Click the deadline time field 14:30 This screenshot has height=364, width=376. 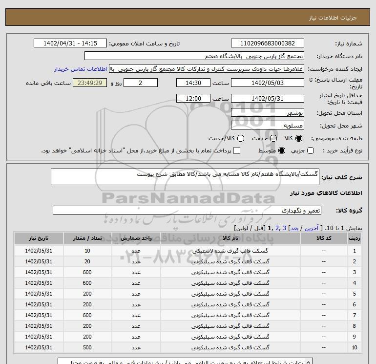193,83
